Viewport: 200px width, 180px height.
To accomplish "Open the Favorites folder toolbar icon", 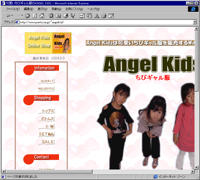I will tap(58, 16).
